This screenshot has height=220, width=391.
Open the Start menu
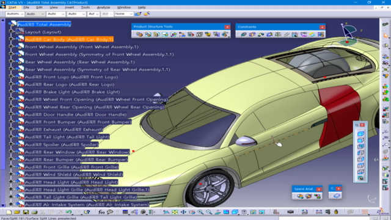(x=12, y=7)
